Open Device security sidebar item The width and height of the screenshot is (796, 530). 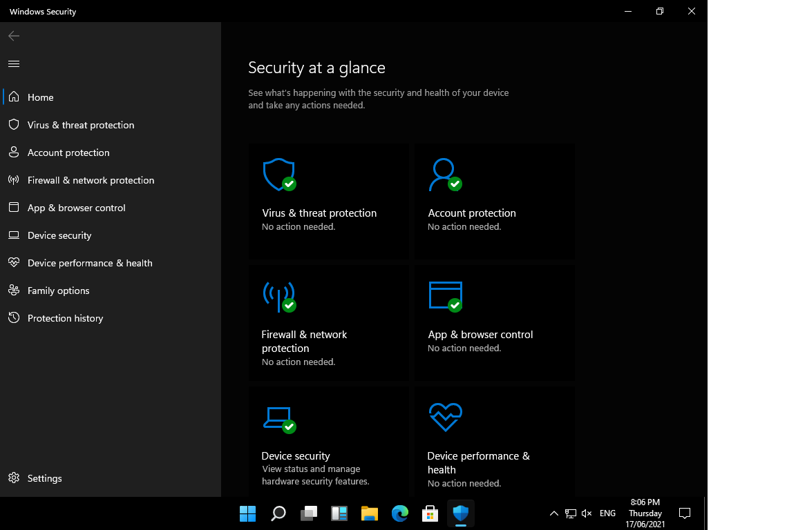pyautogui.click(x=111, y=235)
